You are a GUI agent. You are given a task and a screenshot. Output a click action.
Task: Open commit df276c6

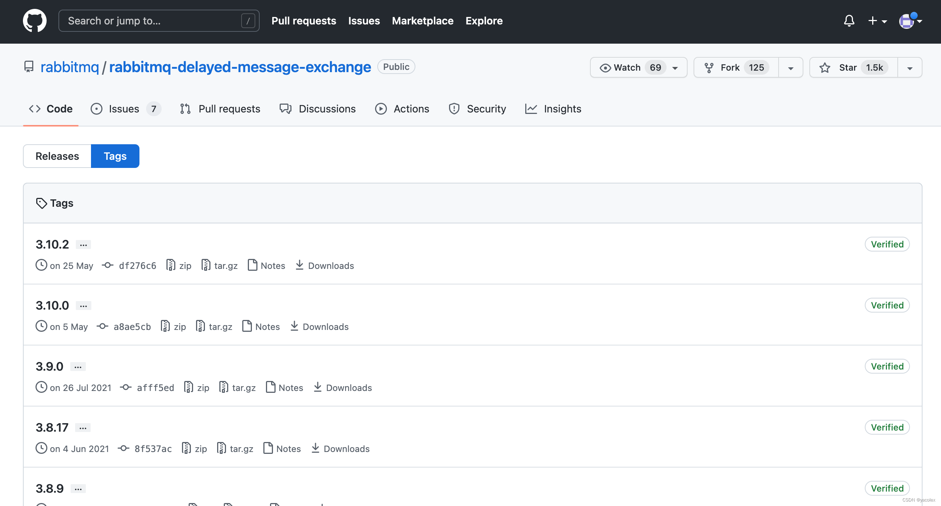pos(137,266)
